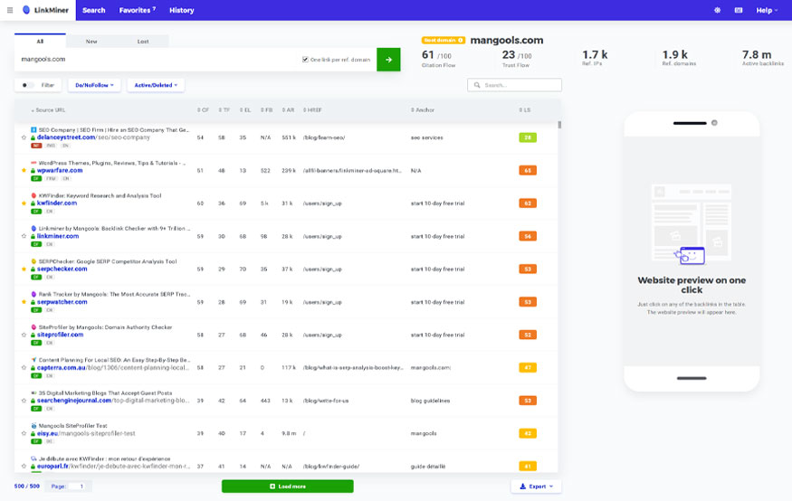The width and height of the screenshot is (792, 501).
Task: Favorite the delanceystreet.com row star
Action: click(24, 137)
